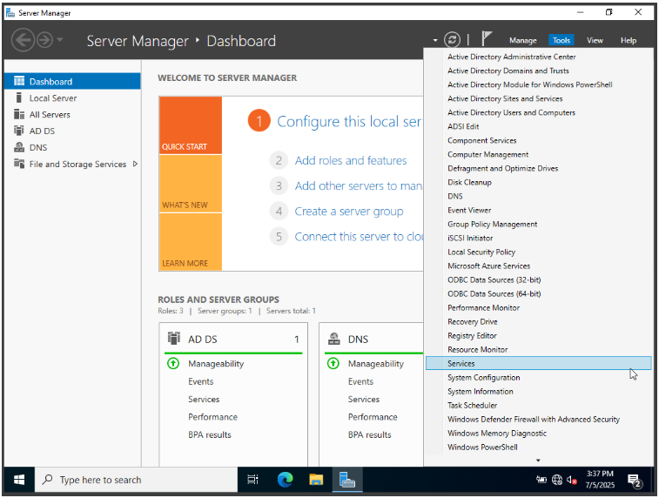The height and width of the screenshot is (498, 659).
Task: Click the DNS sidebar icon
Action: (x=19, y=147)
